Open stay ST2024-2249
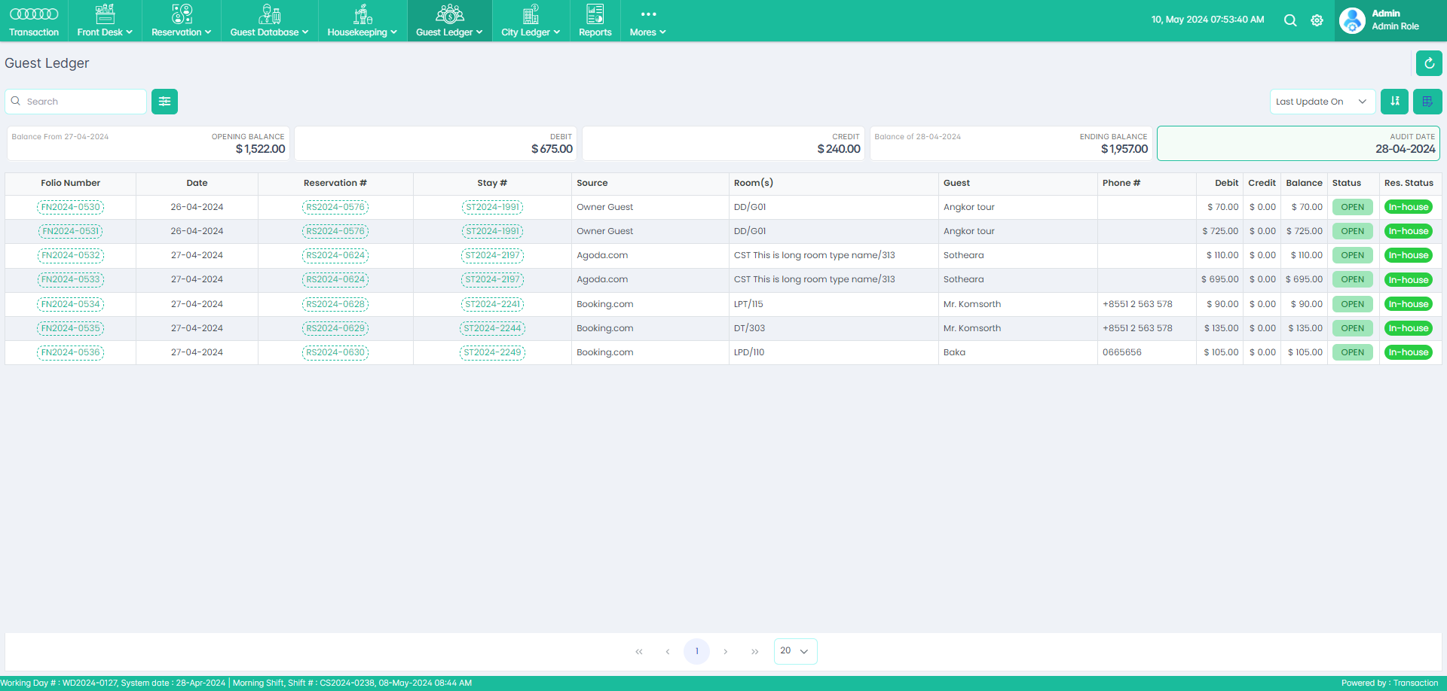1447x691 pixels. [493, 352]
